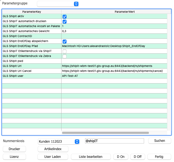The height and width of the screenshot is (162, 174).
Task: Click the empty GLS ShipIt pwd value cell
Action: [114, 61]
